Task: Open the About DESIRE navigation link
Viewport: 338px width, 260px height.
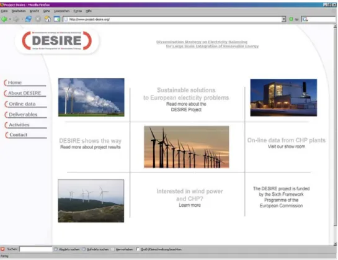Action: [x=25, y=93]
